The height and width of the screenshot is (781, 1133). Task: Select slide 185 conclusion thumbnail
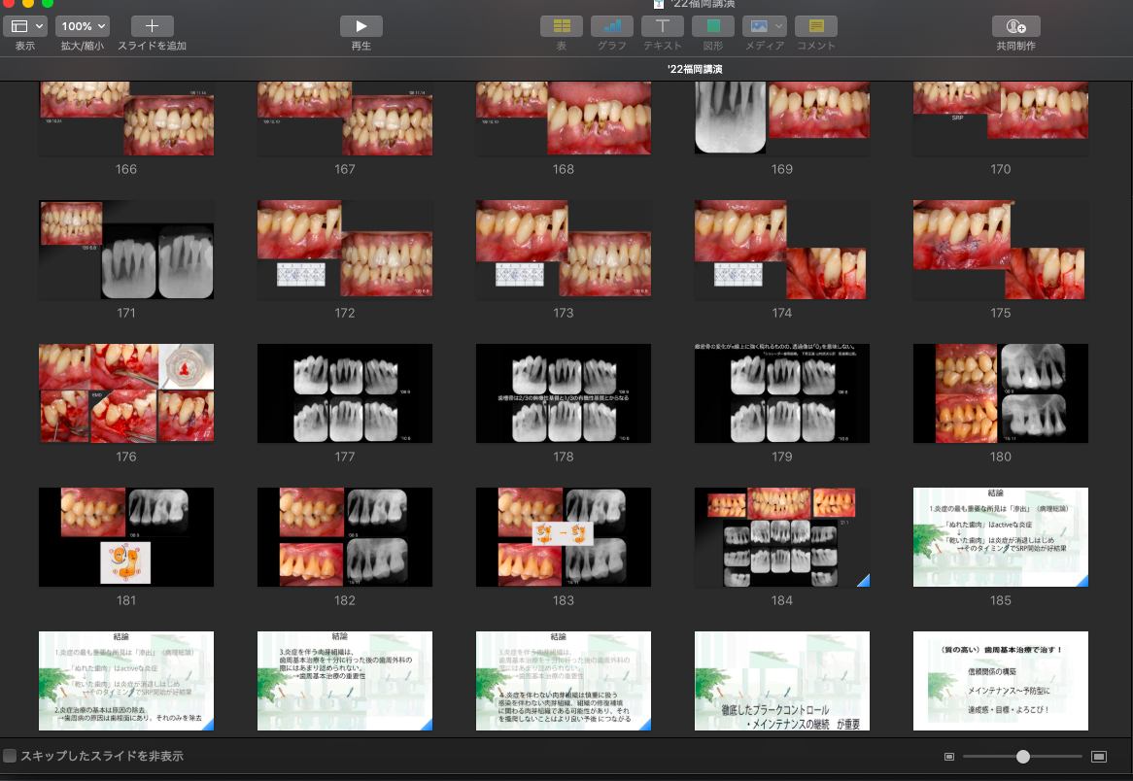(x=1000, y=537)
